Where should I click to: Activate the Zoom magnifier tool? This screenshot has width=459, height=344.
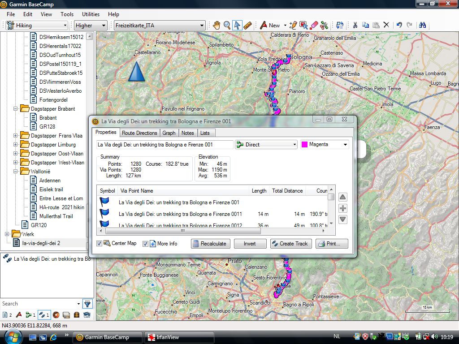click(x=227, y=26)
